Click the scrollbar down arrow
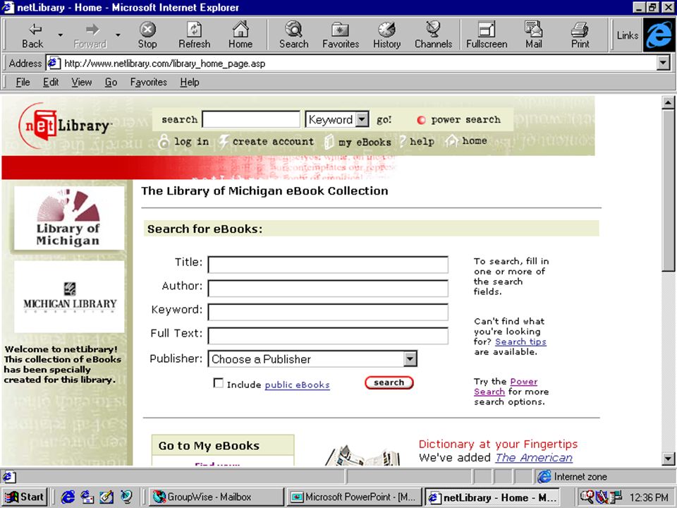 (x=668, y=459)
